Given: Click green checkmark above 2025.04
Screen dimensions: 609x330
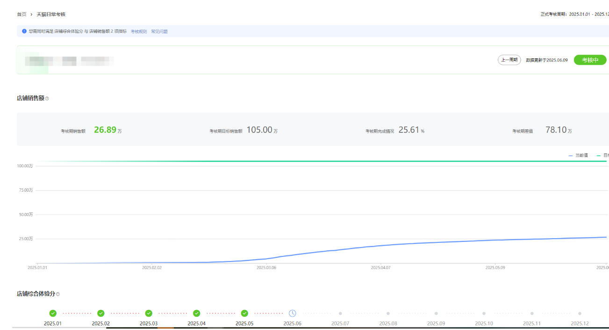Looking at the screenshot, I should coord(197,313).
